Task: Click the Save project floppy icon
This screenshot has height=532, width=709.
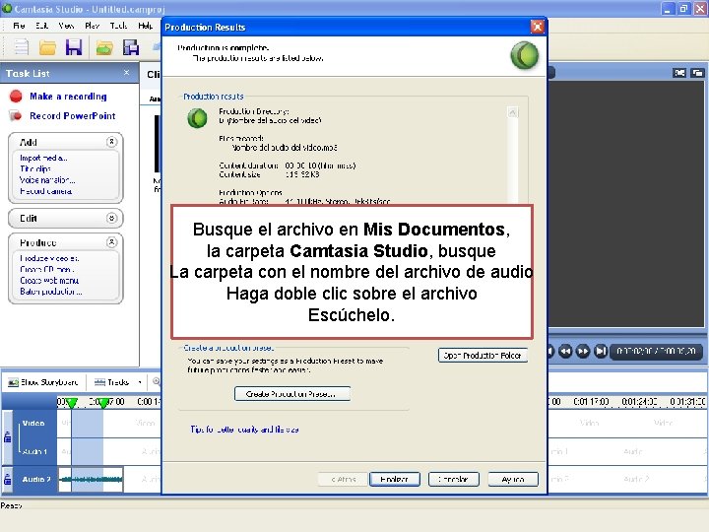Action: (x=74, y=47)
